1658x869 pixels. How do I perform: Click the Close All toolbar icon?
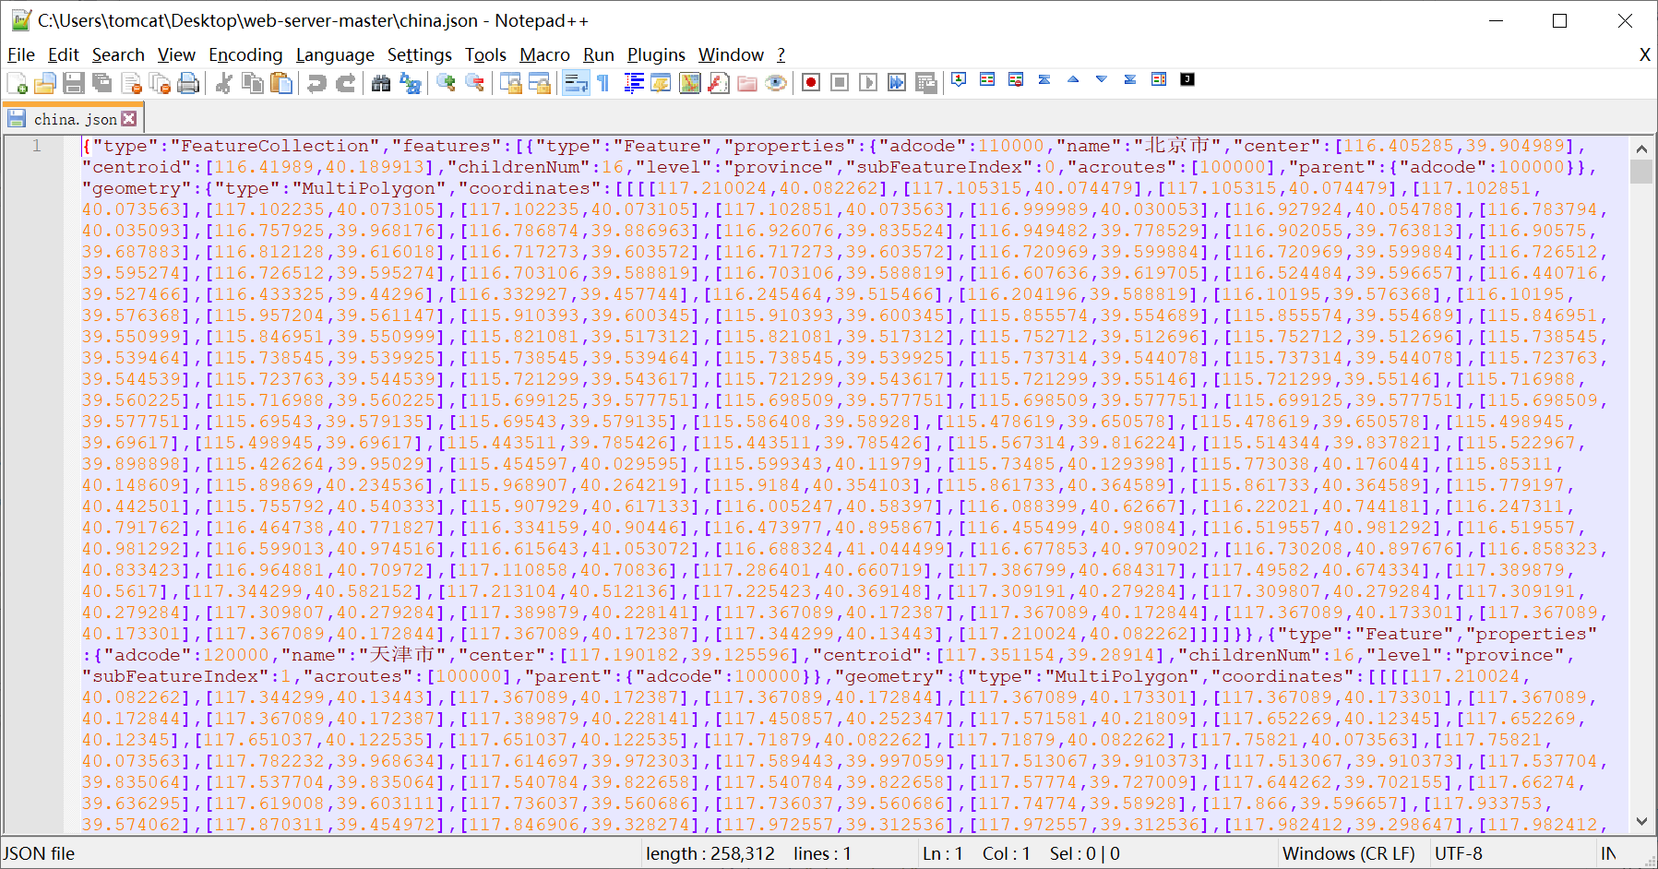160,84
